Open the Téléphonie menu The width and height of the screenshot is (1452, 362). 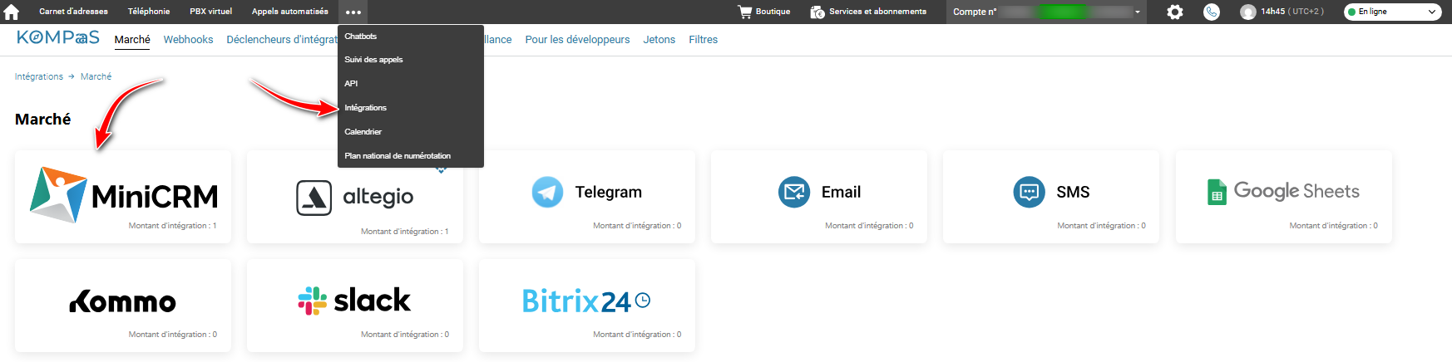click(x=149, y=12)
